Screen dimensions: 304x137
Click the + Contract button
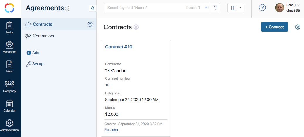[x=275, y=27]
